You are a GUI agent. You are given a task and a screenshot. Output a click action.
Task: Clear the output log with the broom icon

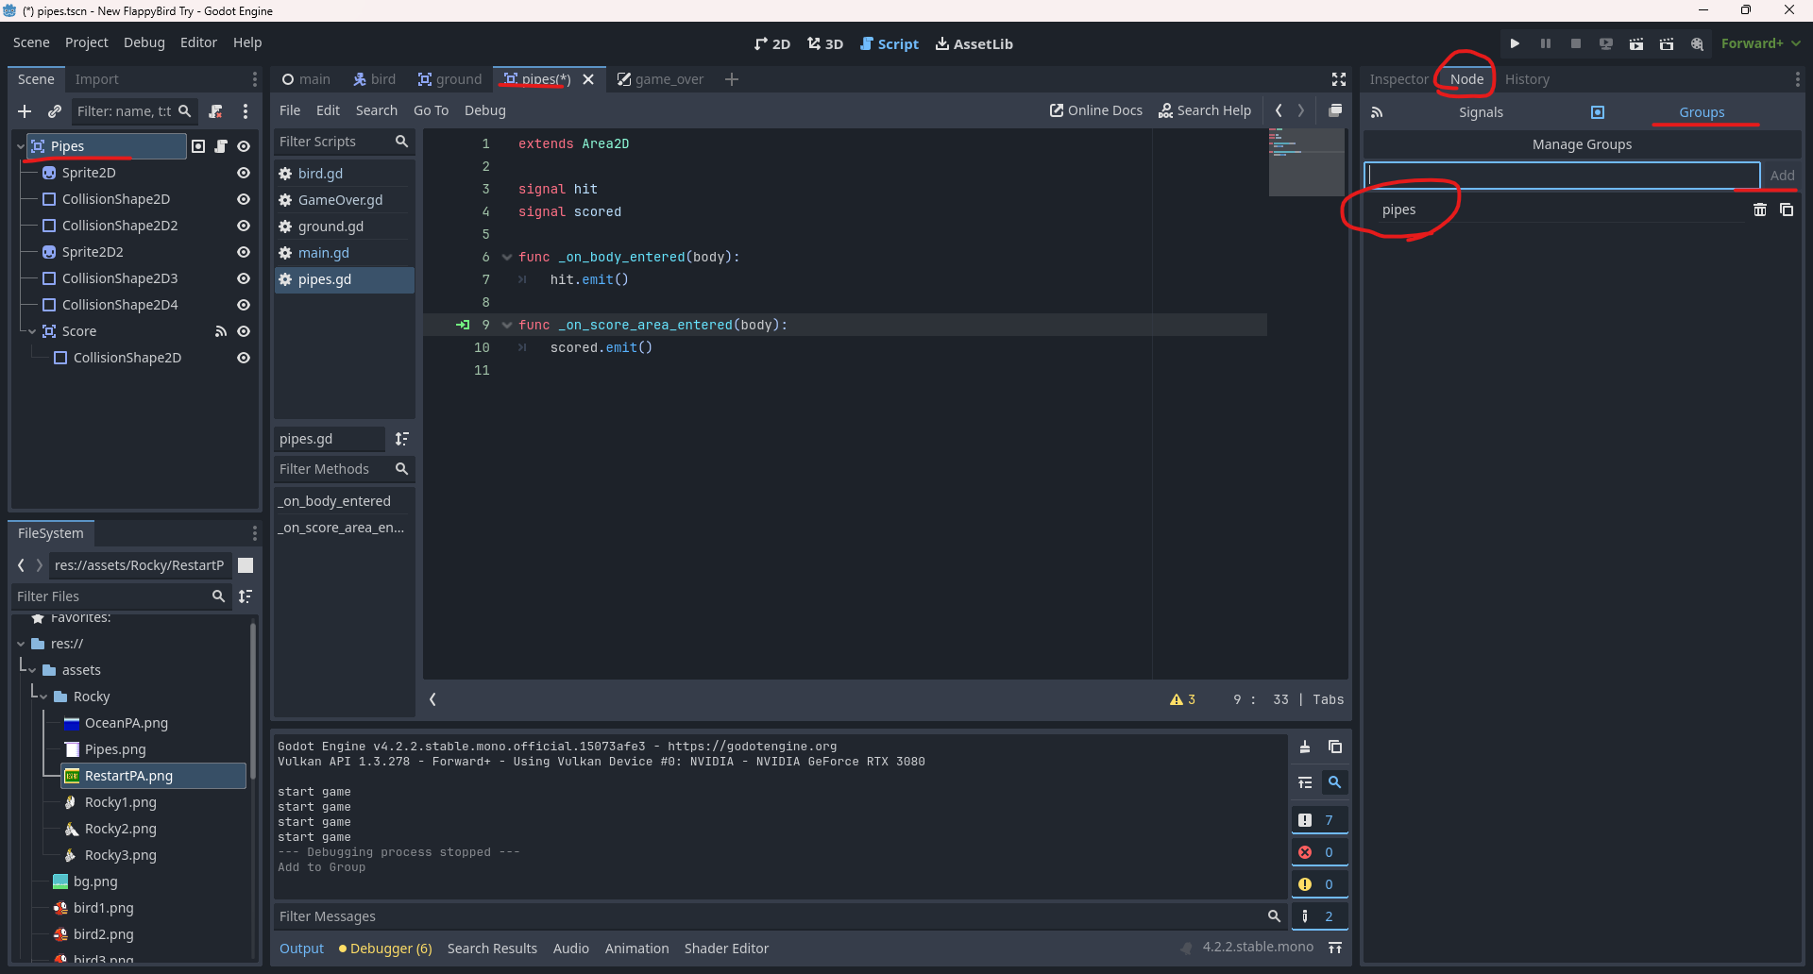1305,747
